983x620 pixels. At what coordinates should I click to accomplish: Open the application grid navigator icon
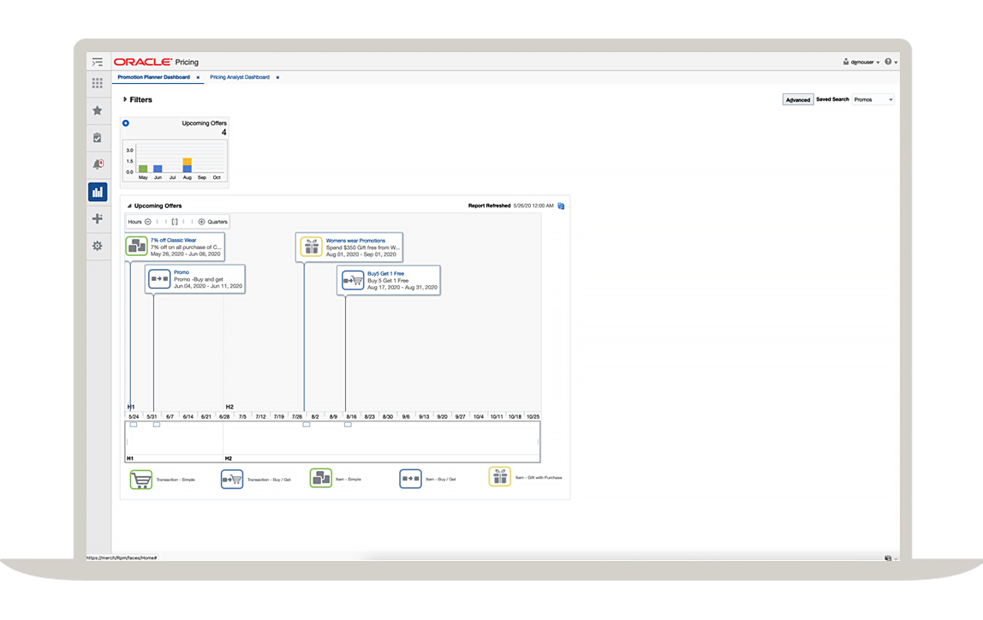tap(98, 83)
